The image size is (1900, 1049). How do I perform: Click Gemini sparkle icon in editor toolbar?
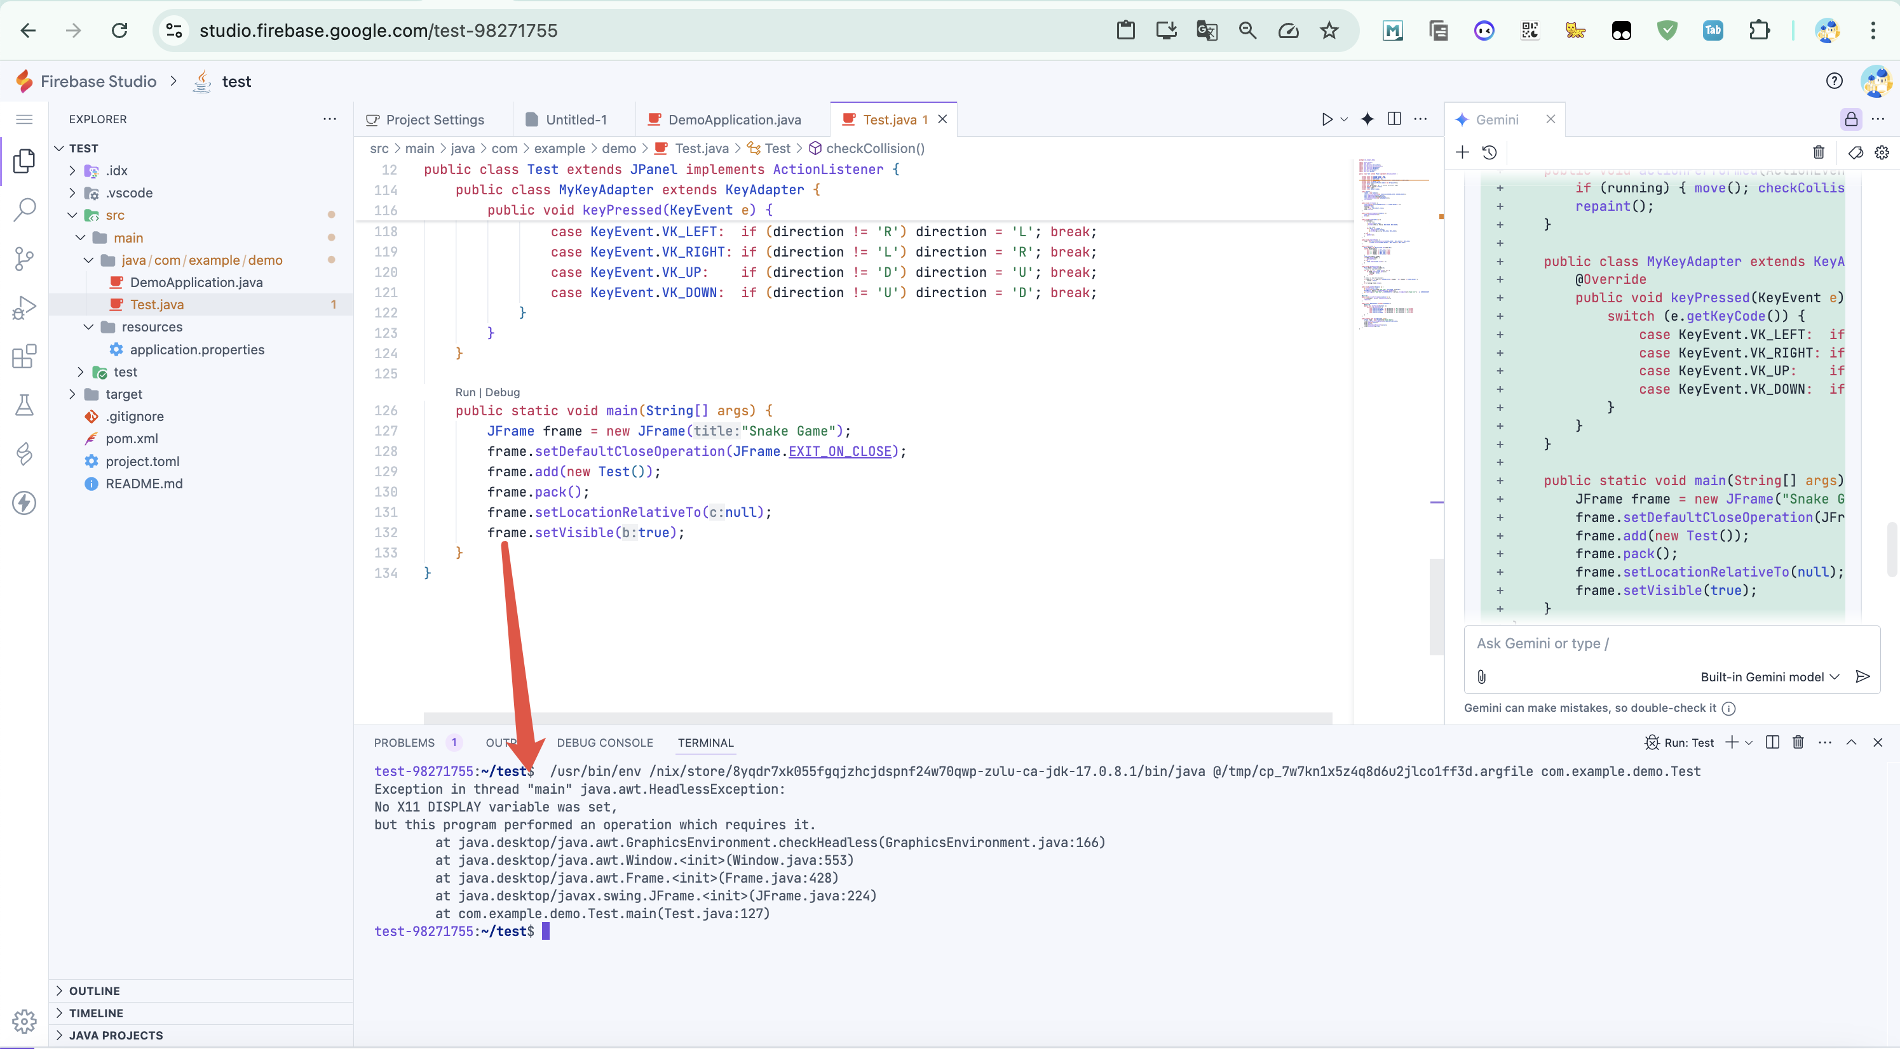1367,119
